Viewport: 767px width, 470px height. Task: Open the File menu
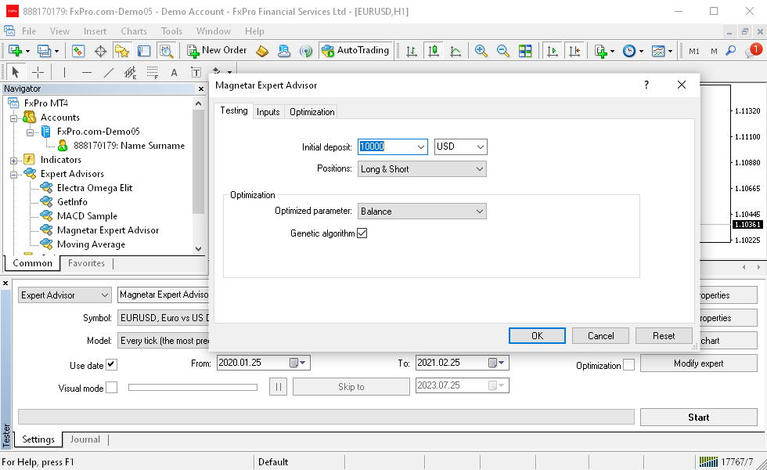pos(29,31)
